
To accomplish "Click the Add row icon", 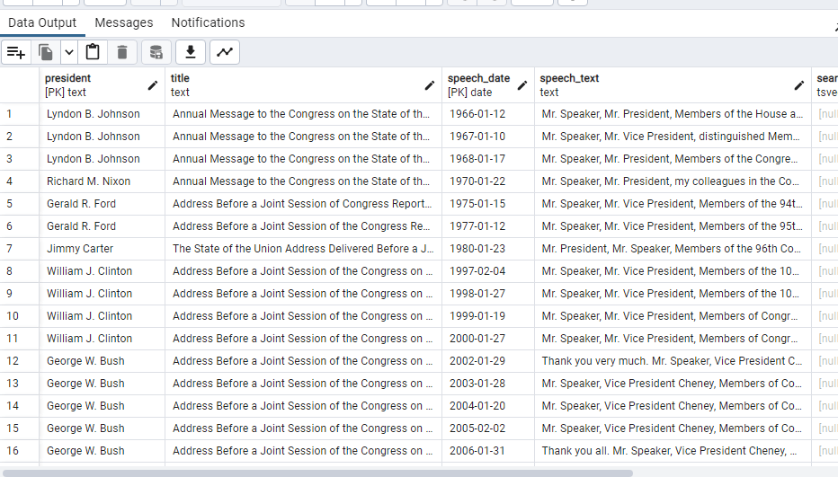I will (16, 52).
